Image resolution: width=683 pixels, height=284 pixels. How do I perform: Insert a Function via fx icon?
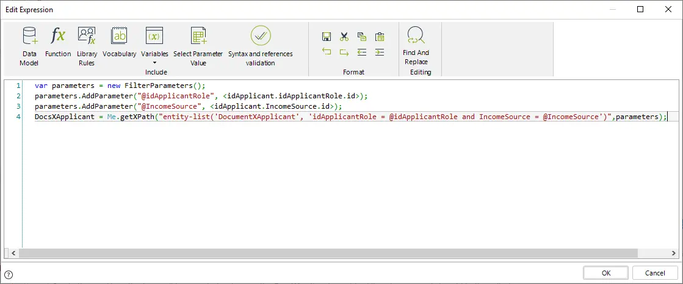tap(58, 42)
